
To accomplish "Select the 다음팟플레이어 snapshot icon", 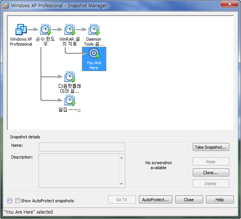I will point(69,76).
